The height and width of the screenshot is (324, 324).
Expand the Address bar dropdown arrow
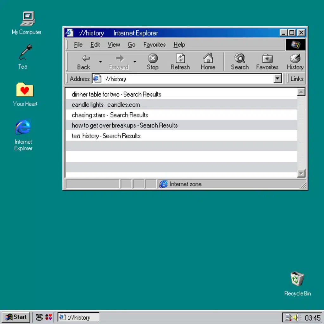[277, 79]
